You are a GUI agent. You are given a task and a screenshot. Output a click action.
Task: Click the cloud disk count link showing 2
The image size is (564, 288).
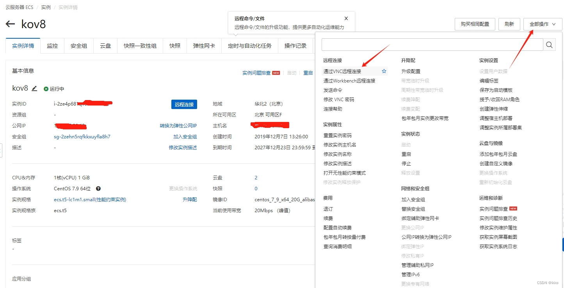256,177
